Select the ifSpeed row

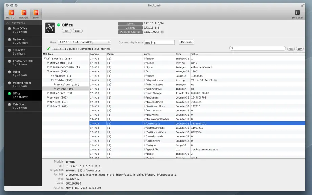click(197, 76)
